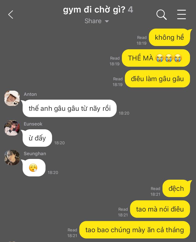Tap Eunseok's profile avatar
The height and width of the screenshot is (242, 196).
click(x=12, y=128)
